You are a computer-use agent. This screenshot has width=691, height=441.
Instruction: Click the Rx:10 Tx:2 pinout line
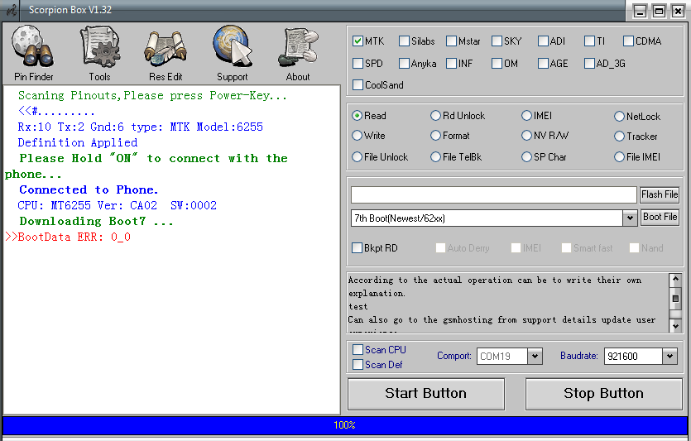point(140,127)
